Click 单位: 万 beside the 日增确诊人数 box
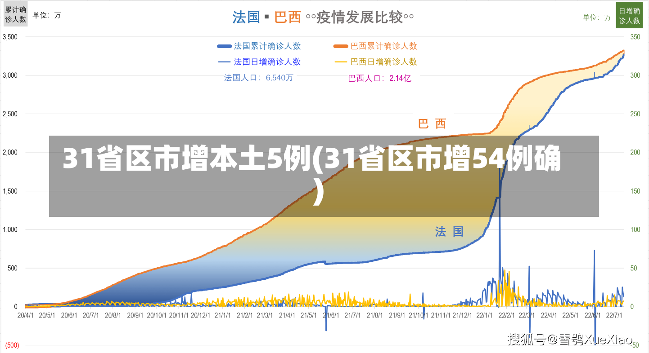Viewport: 649px width, 353px height. tap(597, 18)
